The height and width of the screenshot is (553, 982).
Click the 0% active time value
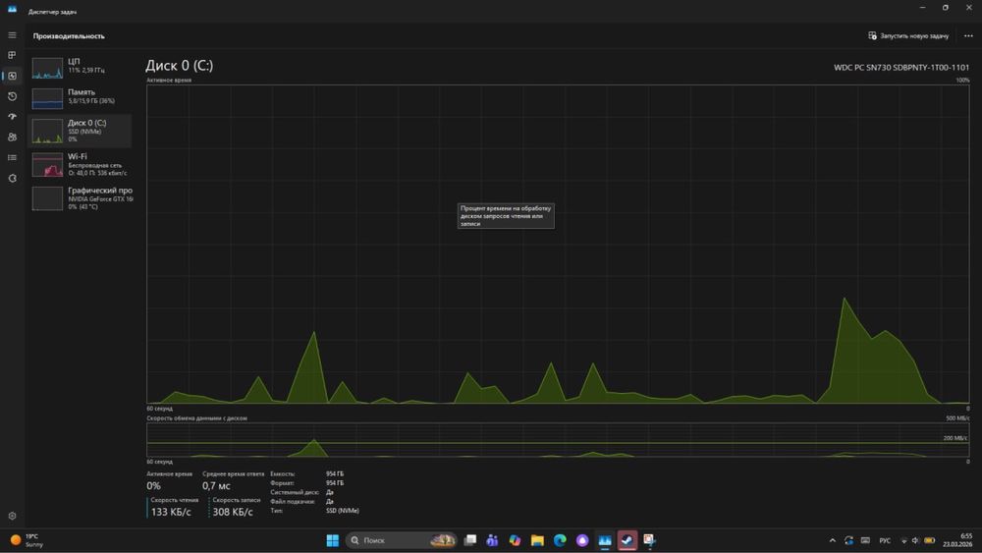(153, 486)
